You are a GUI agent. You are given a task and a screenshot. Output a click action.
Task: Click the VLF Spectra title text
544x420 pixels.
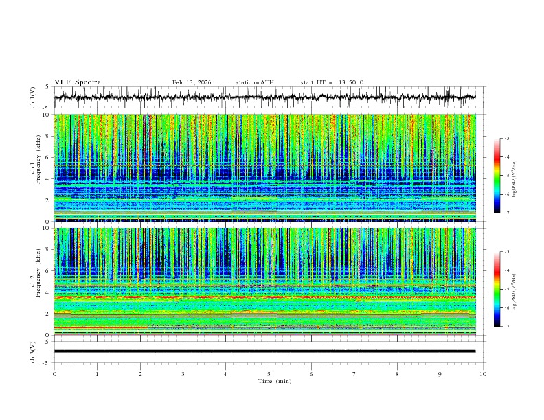click(x=78, y=82)
